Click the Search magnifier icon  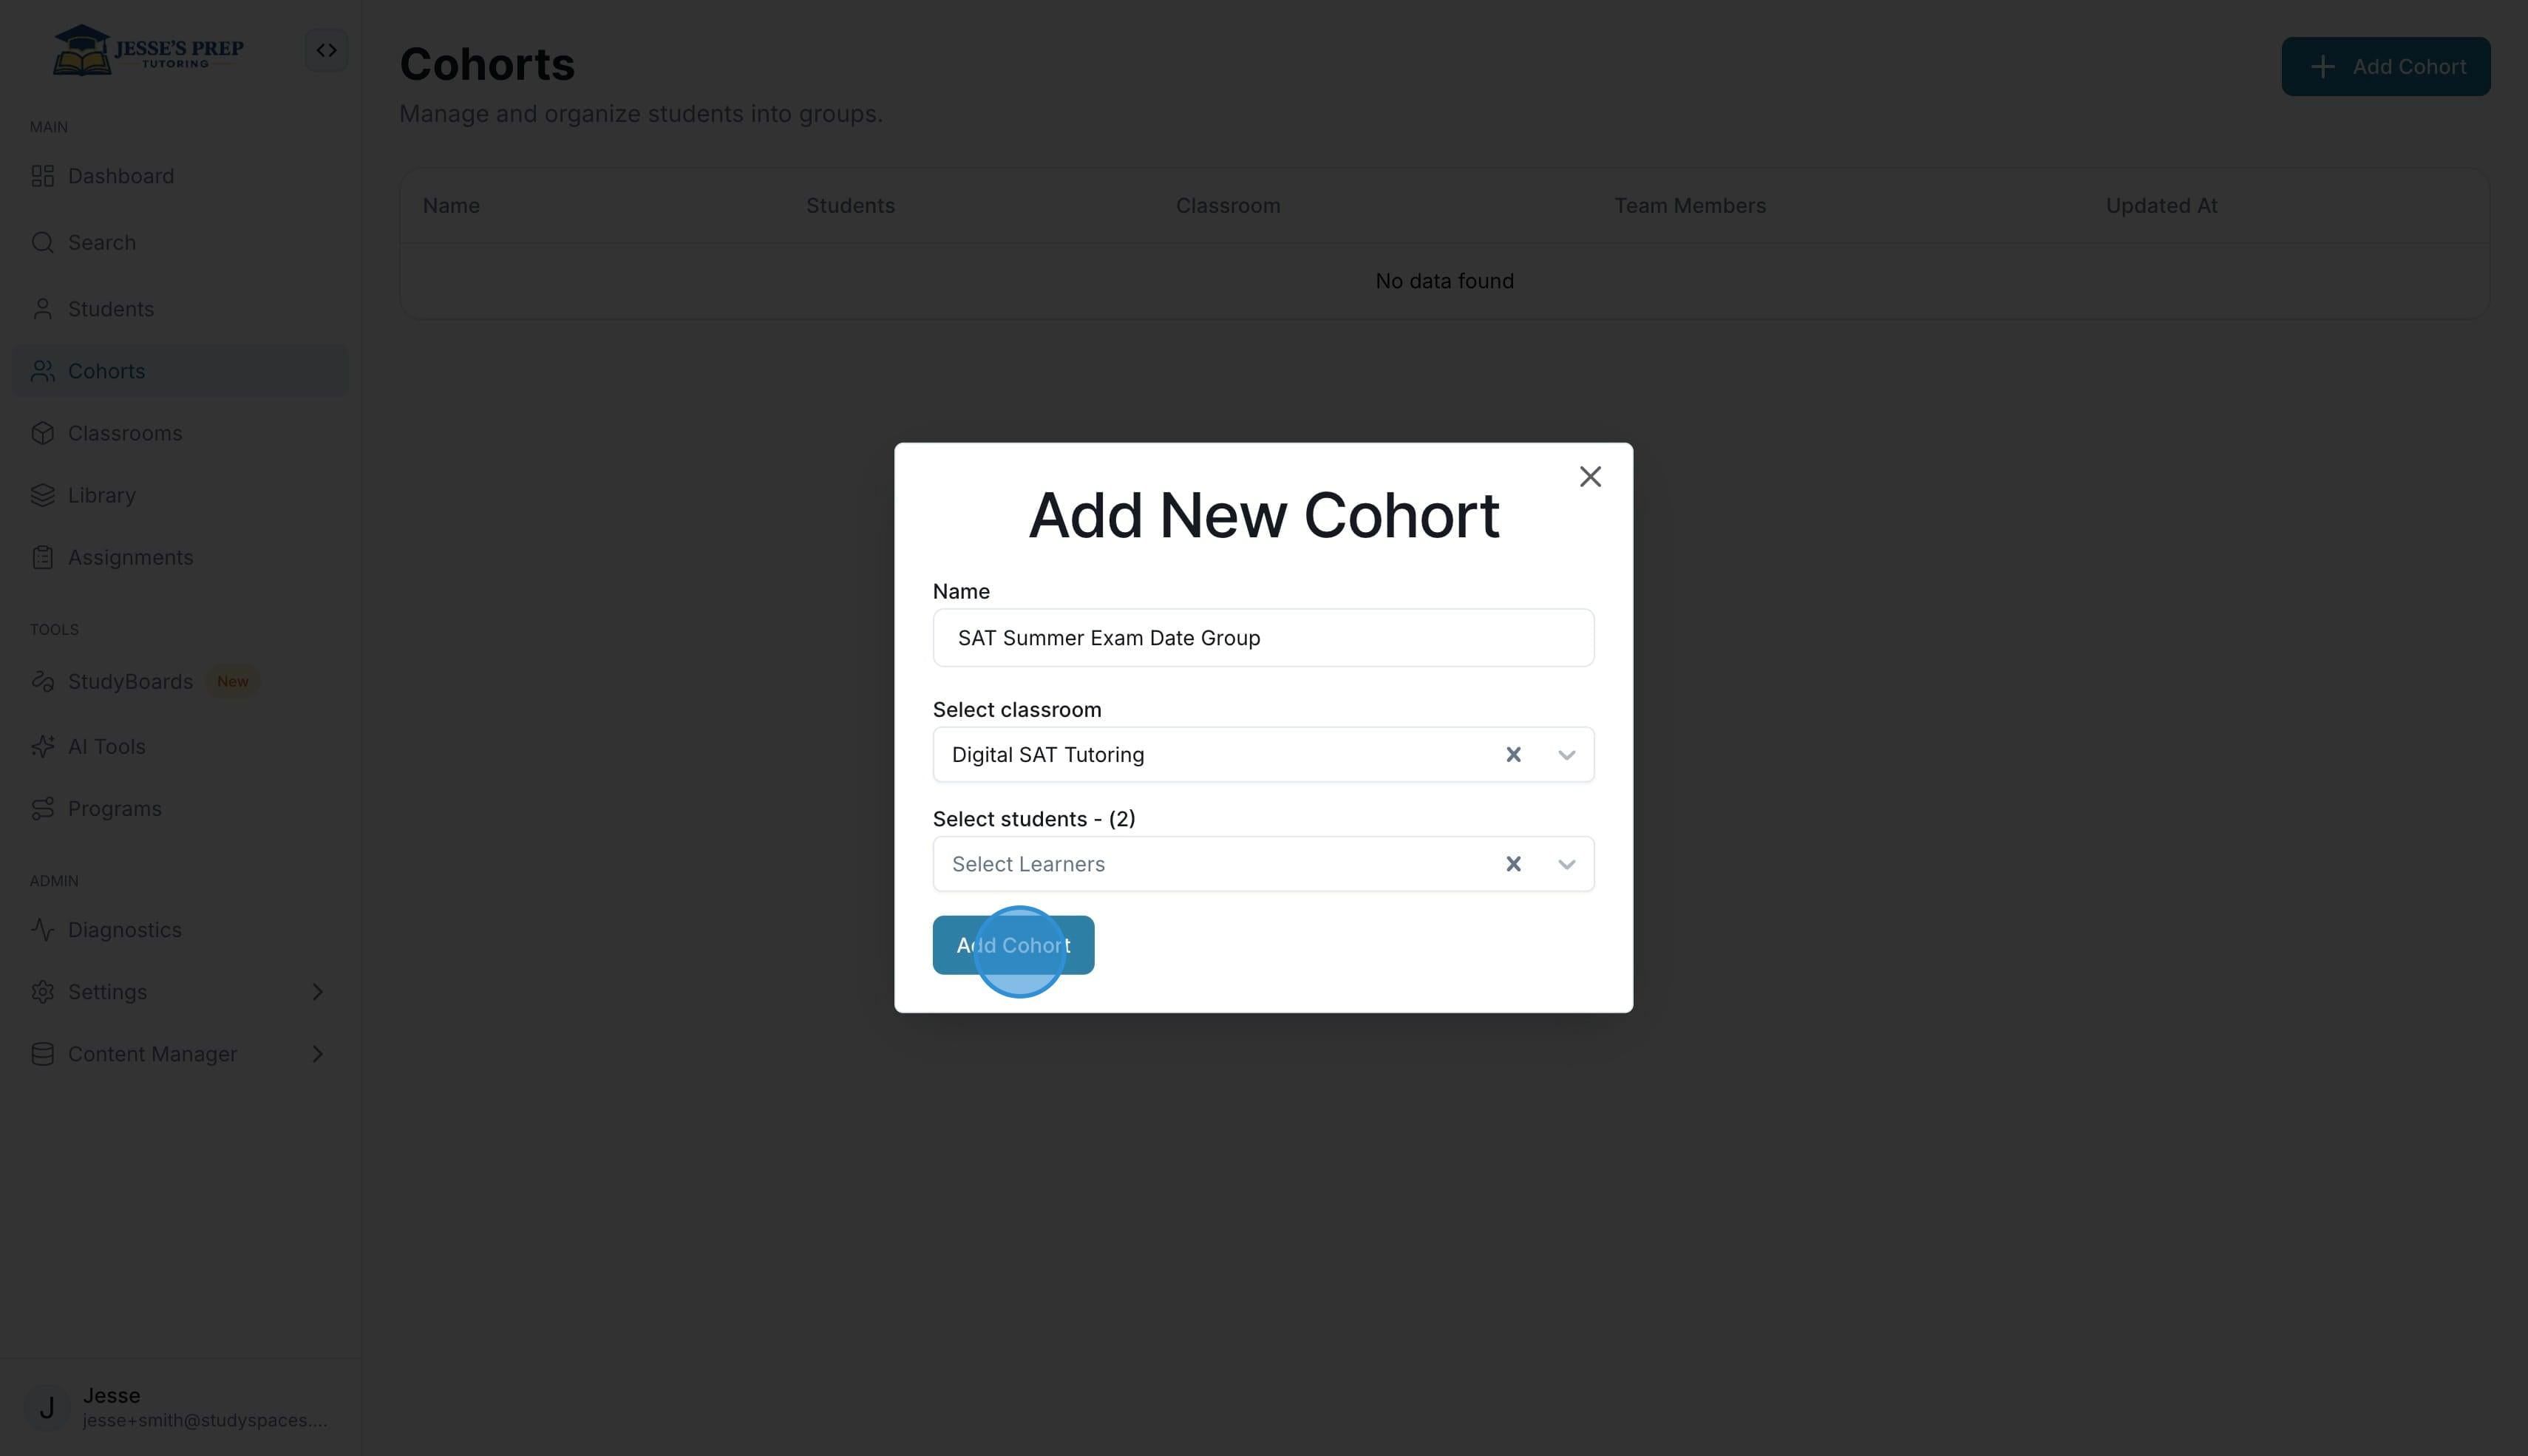tap(42, 243)
